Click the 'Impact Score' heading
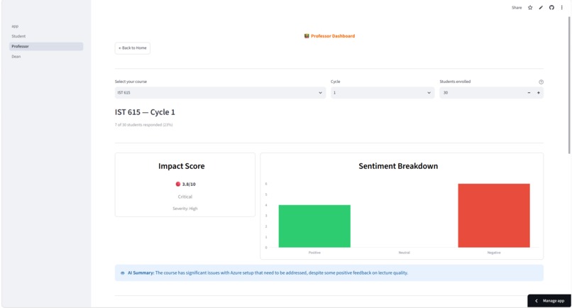This screenshot has width=572, height=308. (x=181, y=166)
